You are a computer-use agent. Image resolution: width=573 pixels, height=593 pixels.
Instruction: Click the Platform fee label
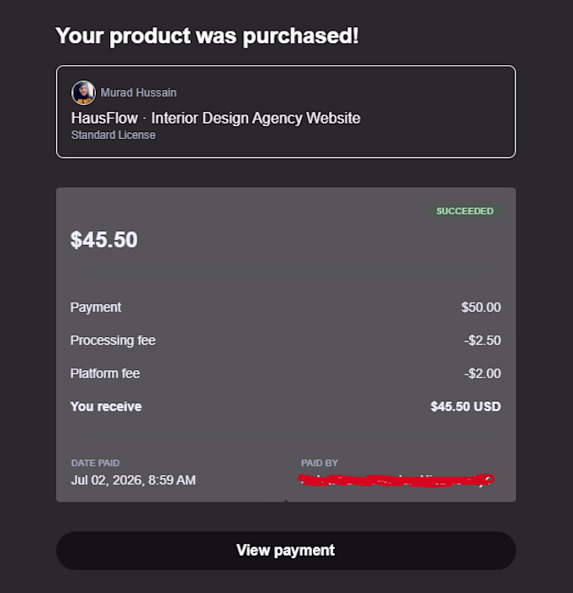[x=105, y=374]
